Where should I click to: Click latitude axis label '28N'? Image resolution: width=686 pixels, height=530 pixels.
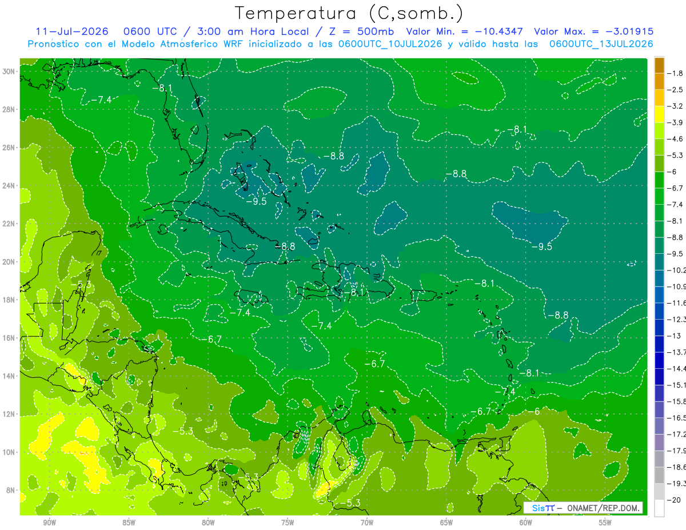pyautogui.click(x=10, y=109)
